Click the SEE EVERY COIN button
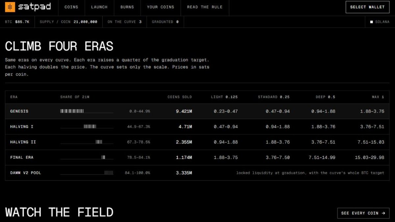The image size is (395, 222). (x=363, y=213)
